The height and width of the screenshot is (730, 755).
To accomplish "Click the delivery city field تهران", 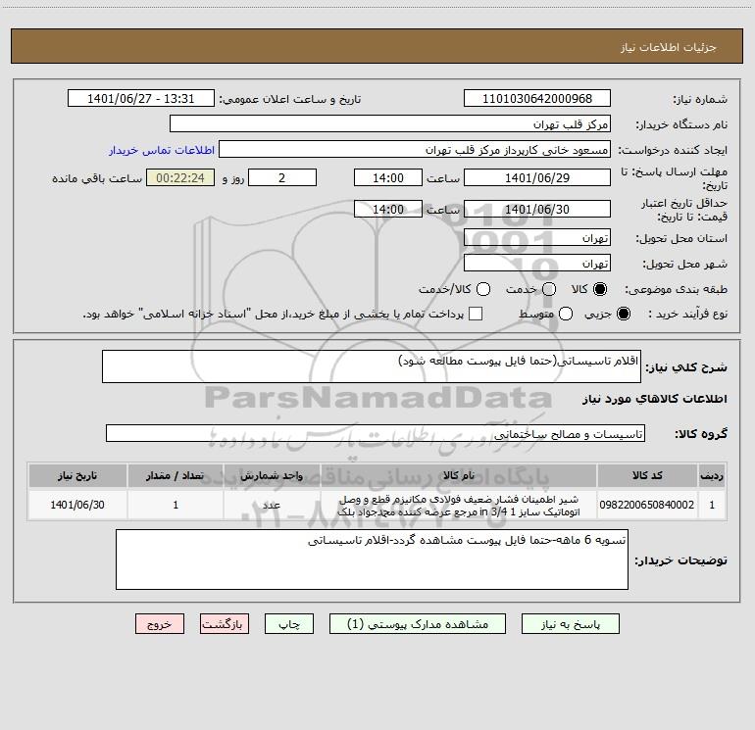I will point(537,264).
